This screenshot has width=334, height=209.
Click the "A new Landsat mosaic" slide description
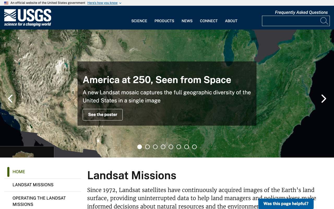click(x=167, y=96)
